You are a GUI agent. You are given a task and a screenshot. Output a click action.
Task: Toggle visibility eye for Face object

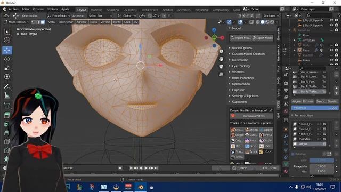[331, 50]
